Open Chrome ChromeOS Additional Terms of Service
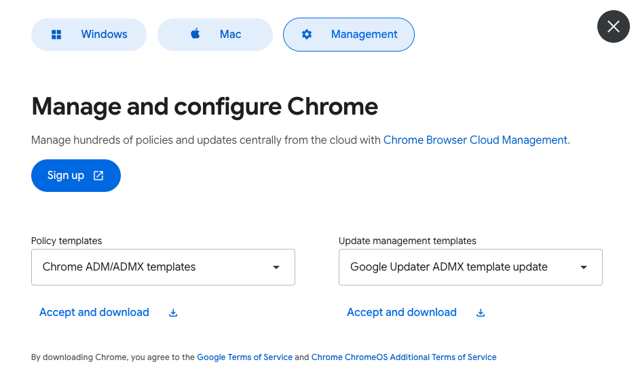This screenshot has height=377, width=636. 404,357
